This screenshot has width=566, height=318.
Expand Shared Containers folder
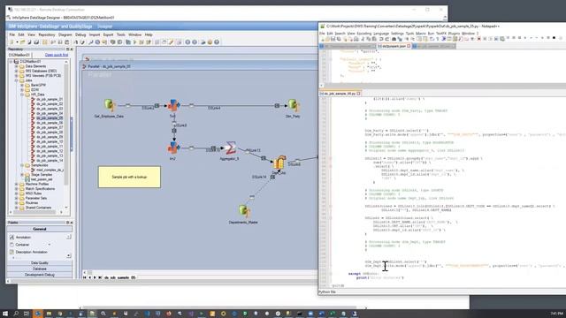[x=16, y=208]
